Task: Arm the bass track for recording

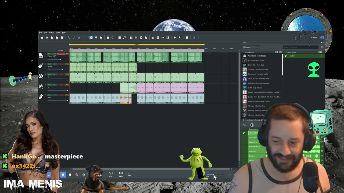Action: [61, 95]
